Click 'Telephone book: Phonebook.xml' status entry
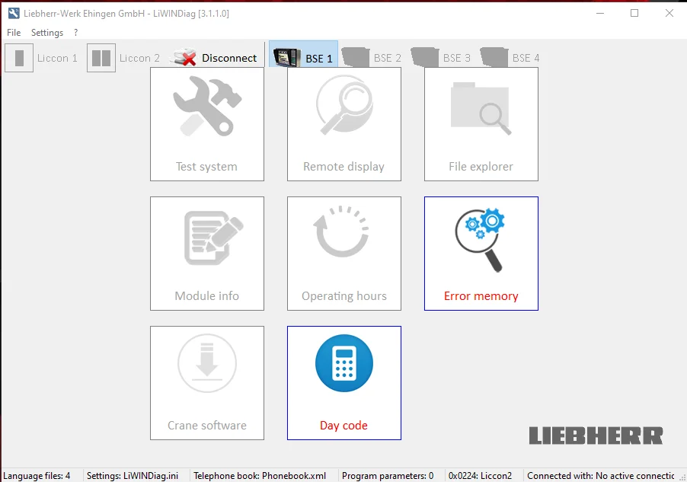The height and width of the screenshot is (482, 687). click(x=260, y=476)
